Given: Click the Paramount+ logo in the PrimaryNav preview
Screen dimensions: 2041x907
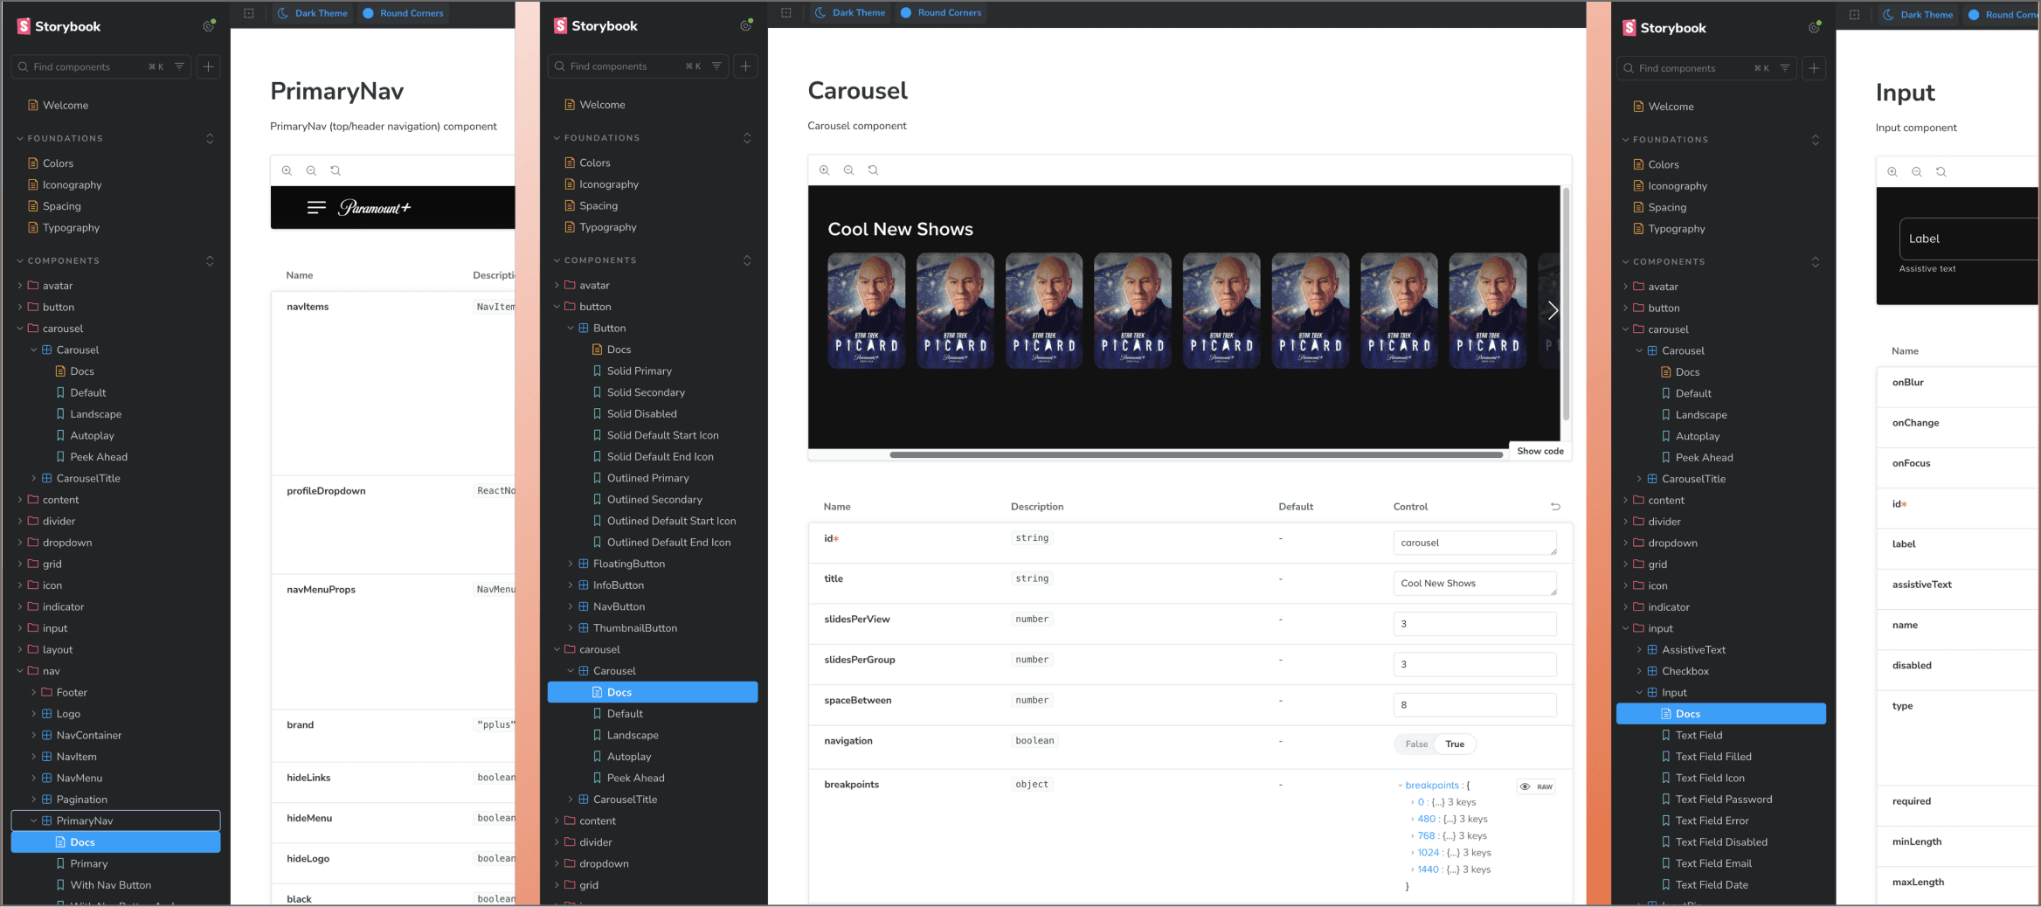Looking at the screenshot, I should click(x=374, y=208).
